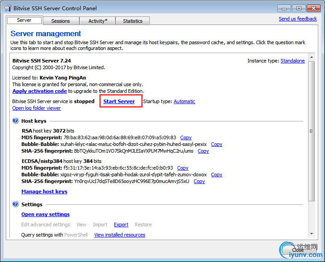
Task: Click Open easy settings link
Action: coord(45,214)
